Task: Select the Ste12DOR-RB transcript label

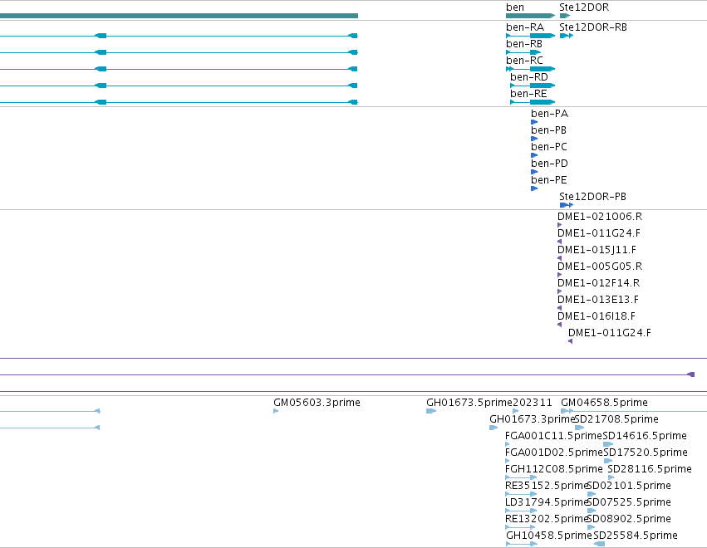Action: pyautogui.click(x=593, y=27)
